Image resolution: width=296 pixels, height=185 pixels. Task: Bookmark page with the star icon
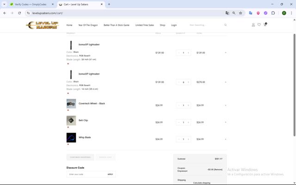coord(240,13)
